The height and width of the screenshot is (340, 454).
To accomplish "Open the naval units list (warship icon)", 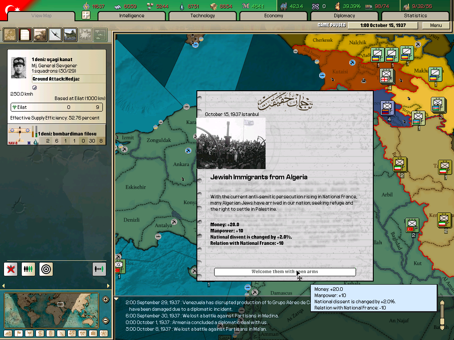I will [x=70, y=35].
